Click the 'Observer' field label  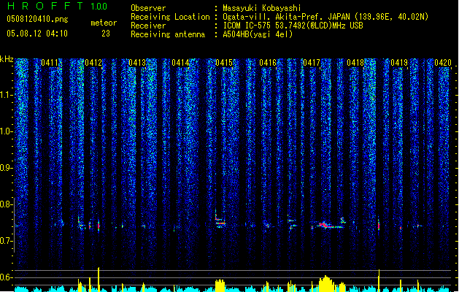pyautogui.click(x=148, y=8)
